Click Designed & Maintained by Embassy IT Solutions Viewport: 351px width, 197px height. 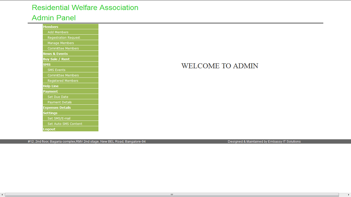pyautogui.click(x=264, y=141)
